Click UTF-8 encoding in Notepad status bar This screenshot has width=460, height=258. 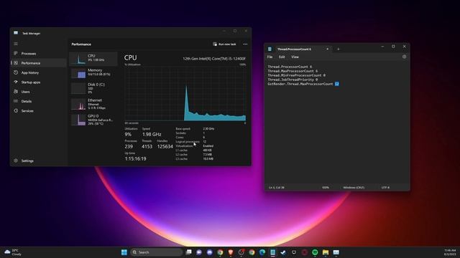click(385, 188)
